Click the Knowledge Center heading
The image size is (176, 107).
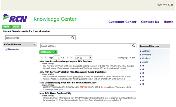55,19
